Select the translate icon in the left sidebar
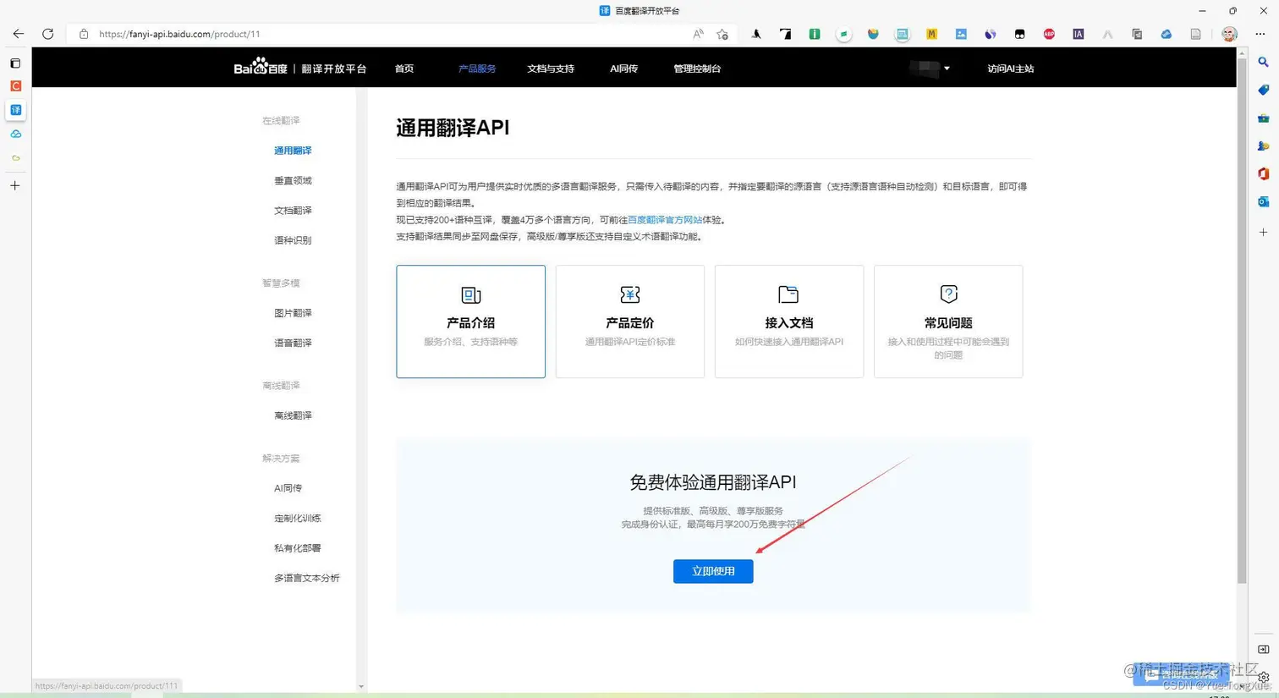This screenshot has width=1279, height=698. 15,110
